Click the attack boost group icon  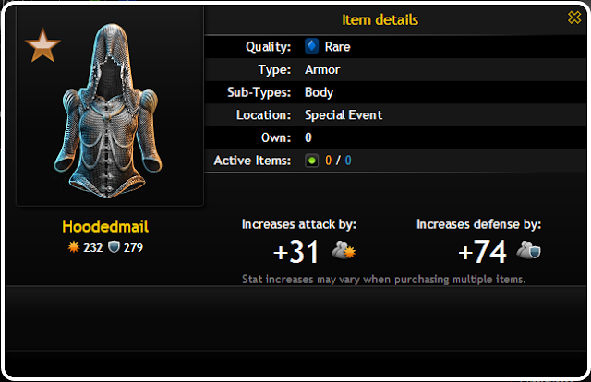pyautogui.click(x=344, y=251)
